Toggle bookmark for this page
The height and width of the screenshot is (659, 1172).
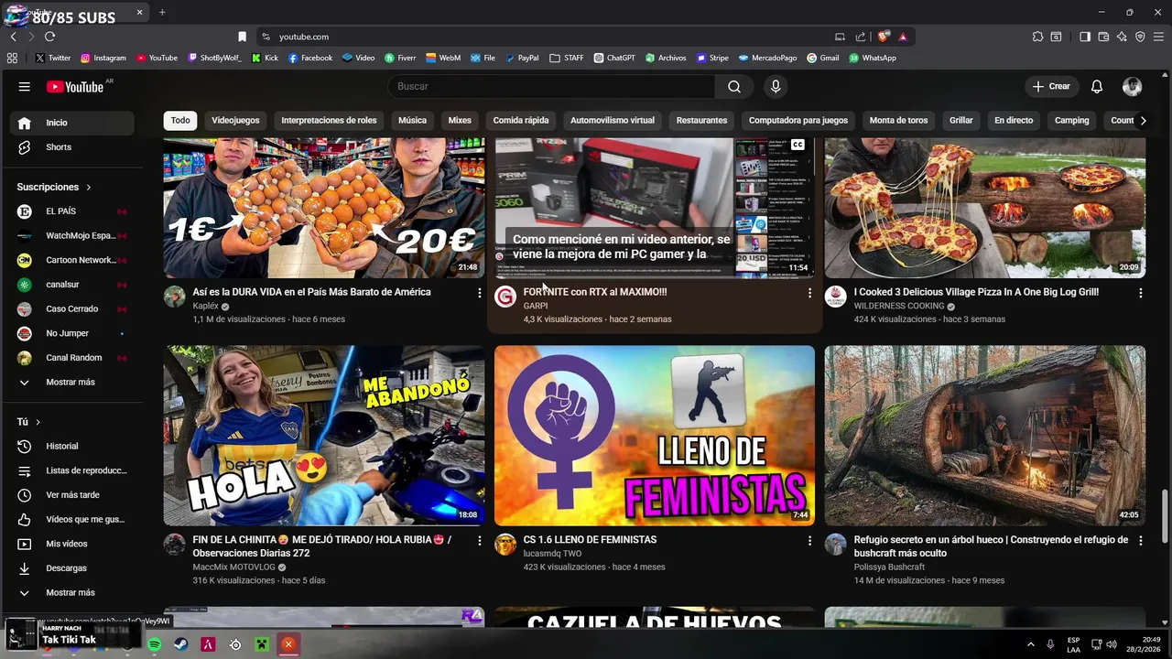click(x=242, y=37)
